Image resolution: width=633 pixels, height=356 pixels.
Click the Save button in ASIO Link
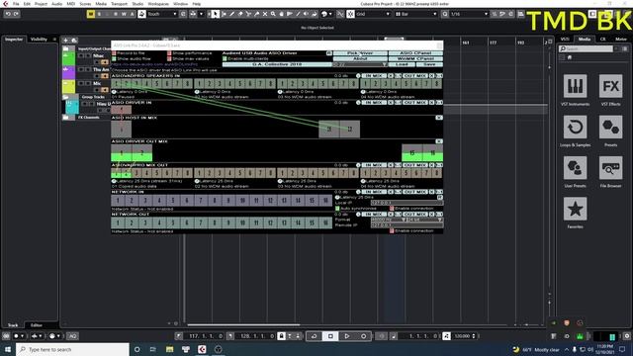coord(429,64)
